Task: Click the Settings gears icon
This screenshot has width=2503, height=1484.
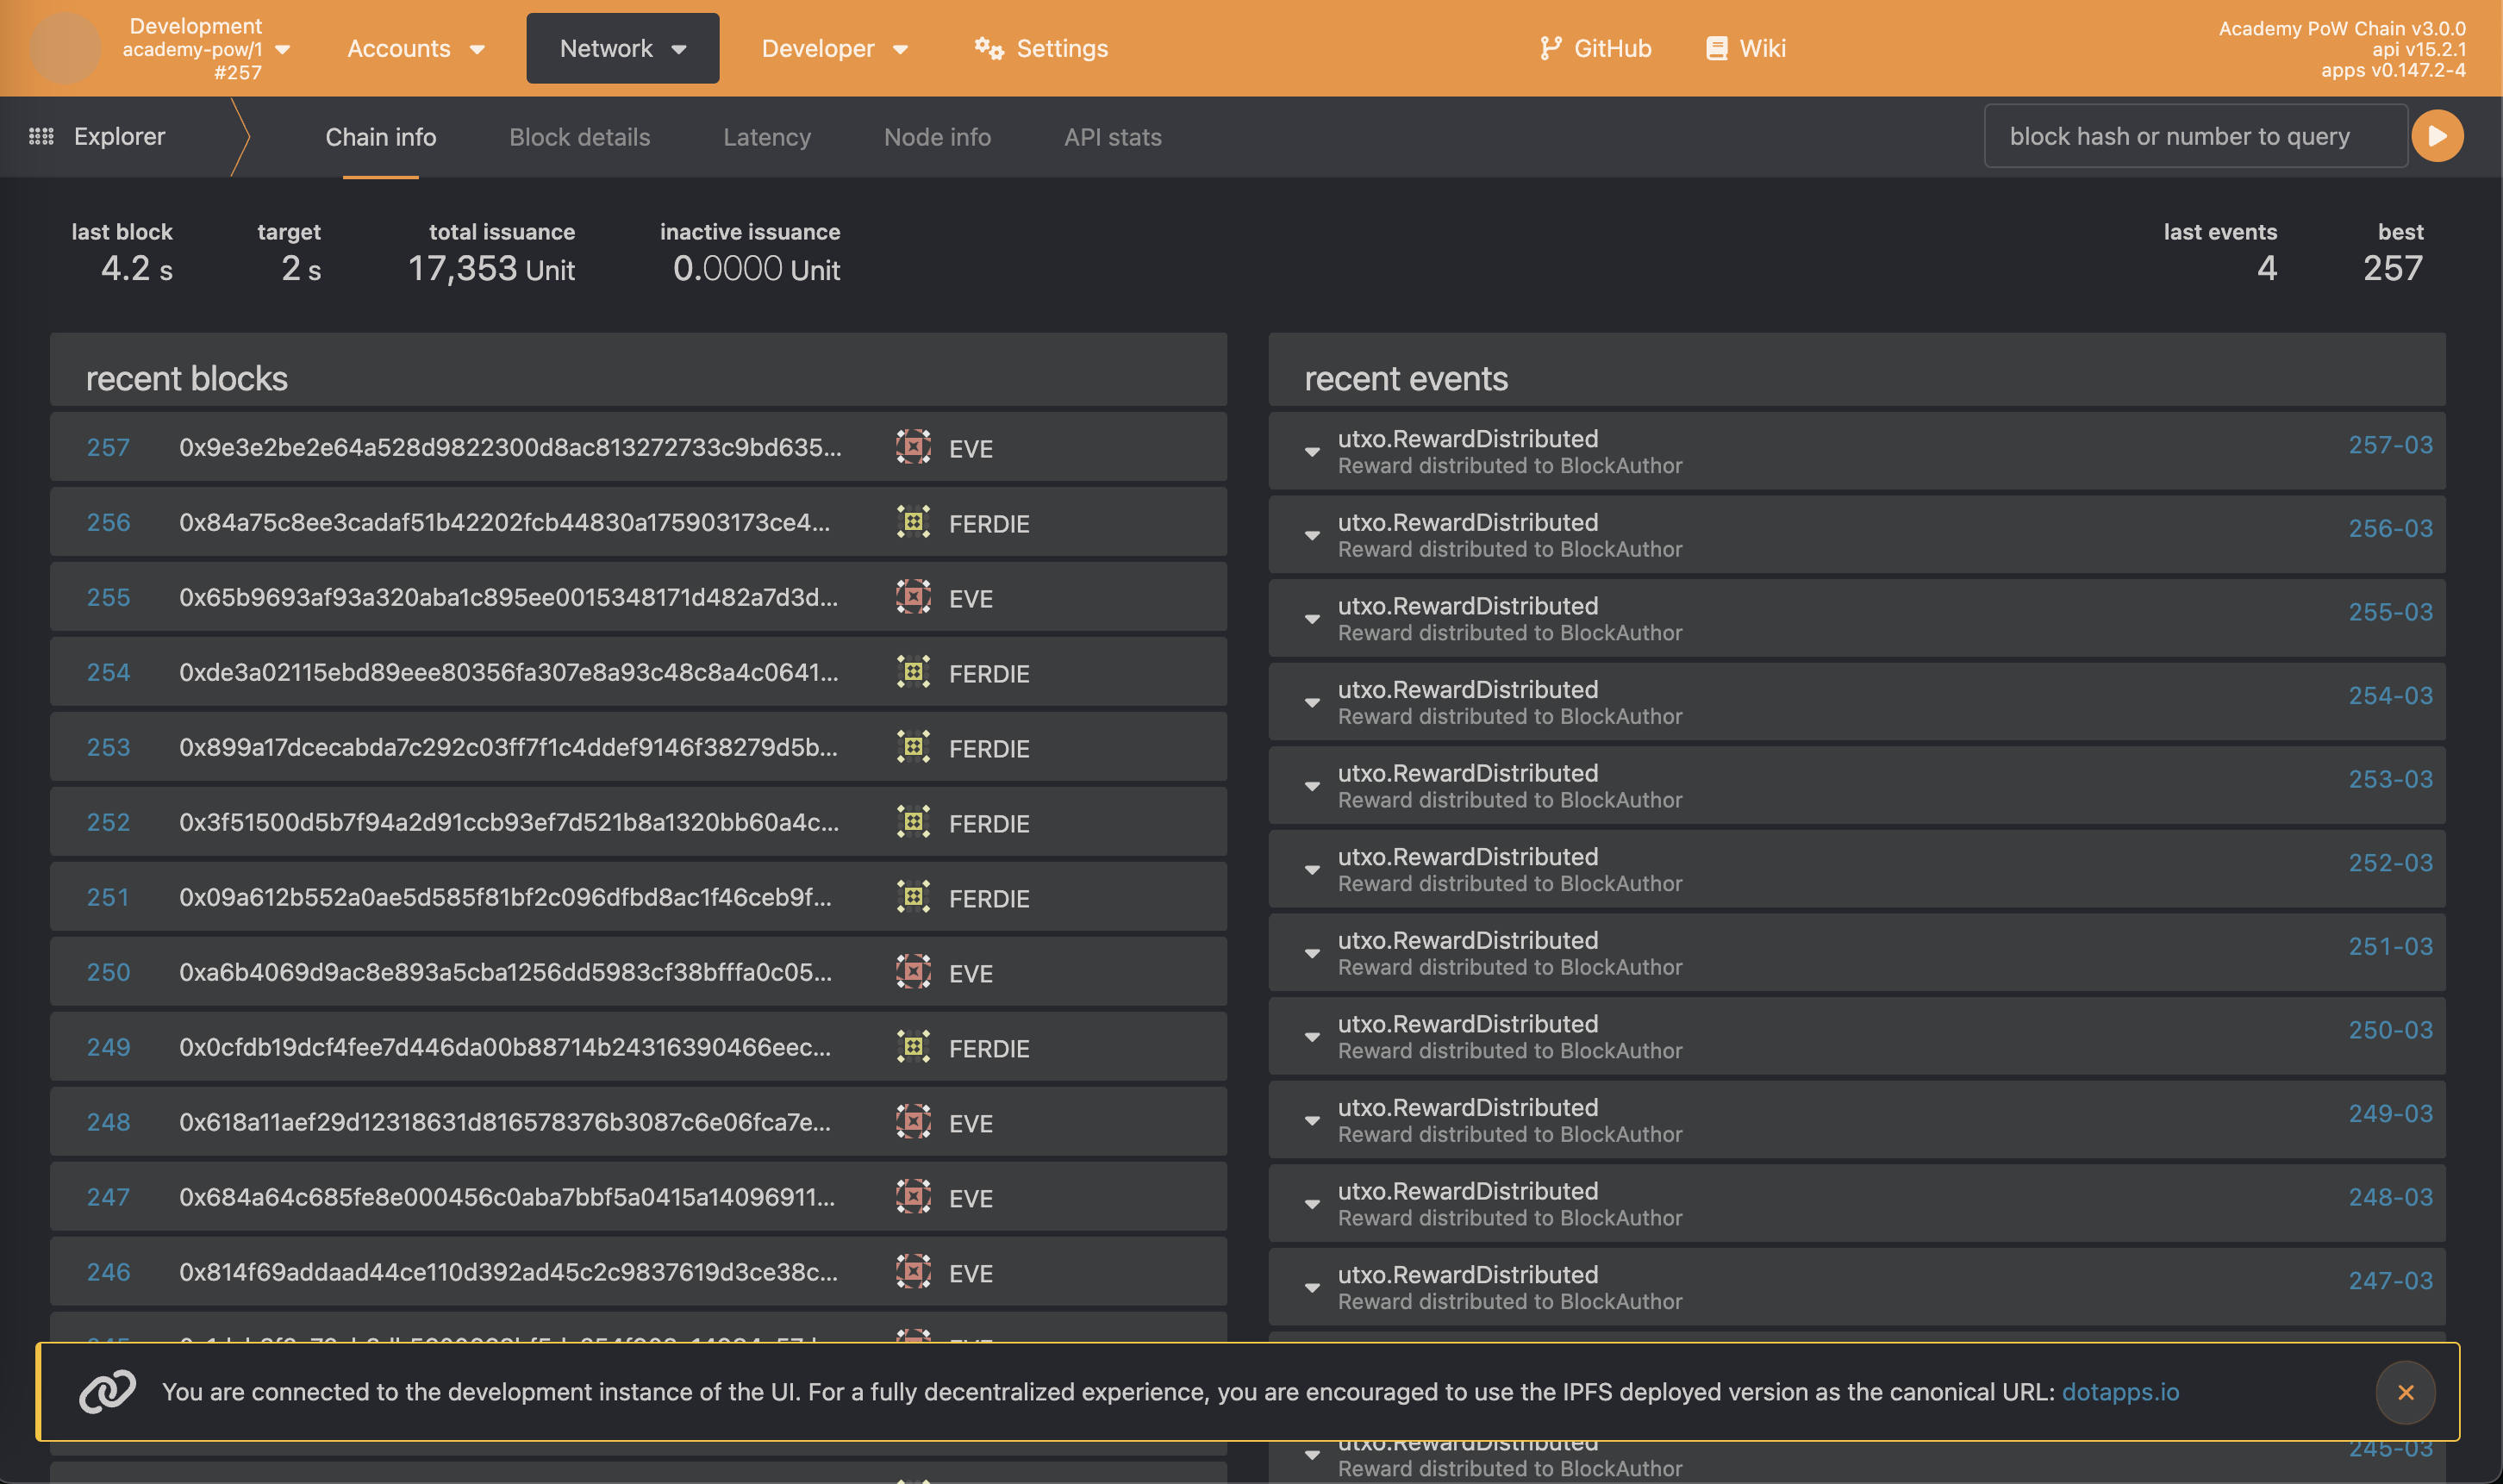Action: [988, 48]
